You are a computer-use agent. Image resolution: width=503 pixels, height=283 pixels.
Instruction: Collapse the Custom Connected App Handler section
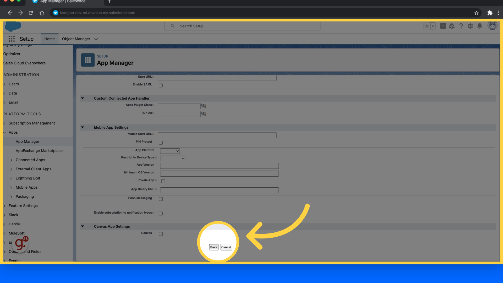point(83,98)
